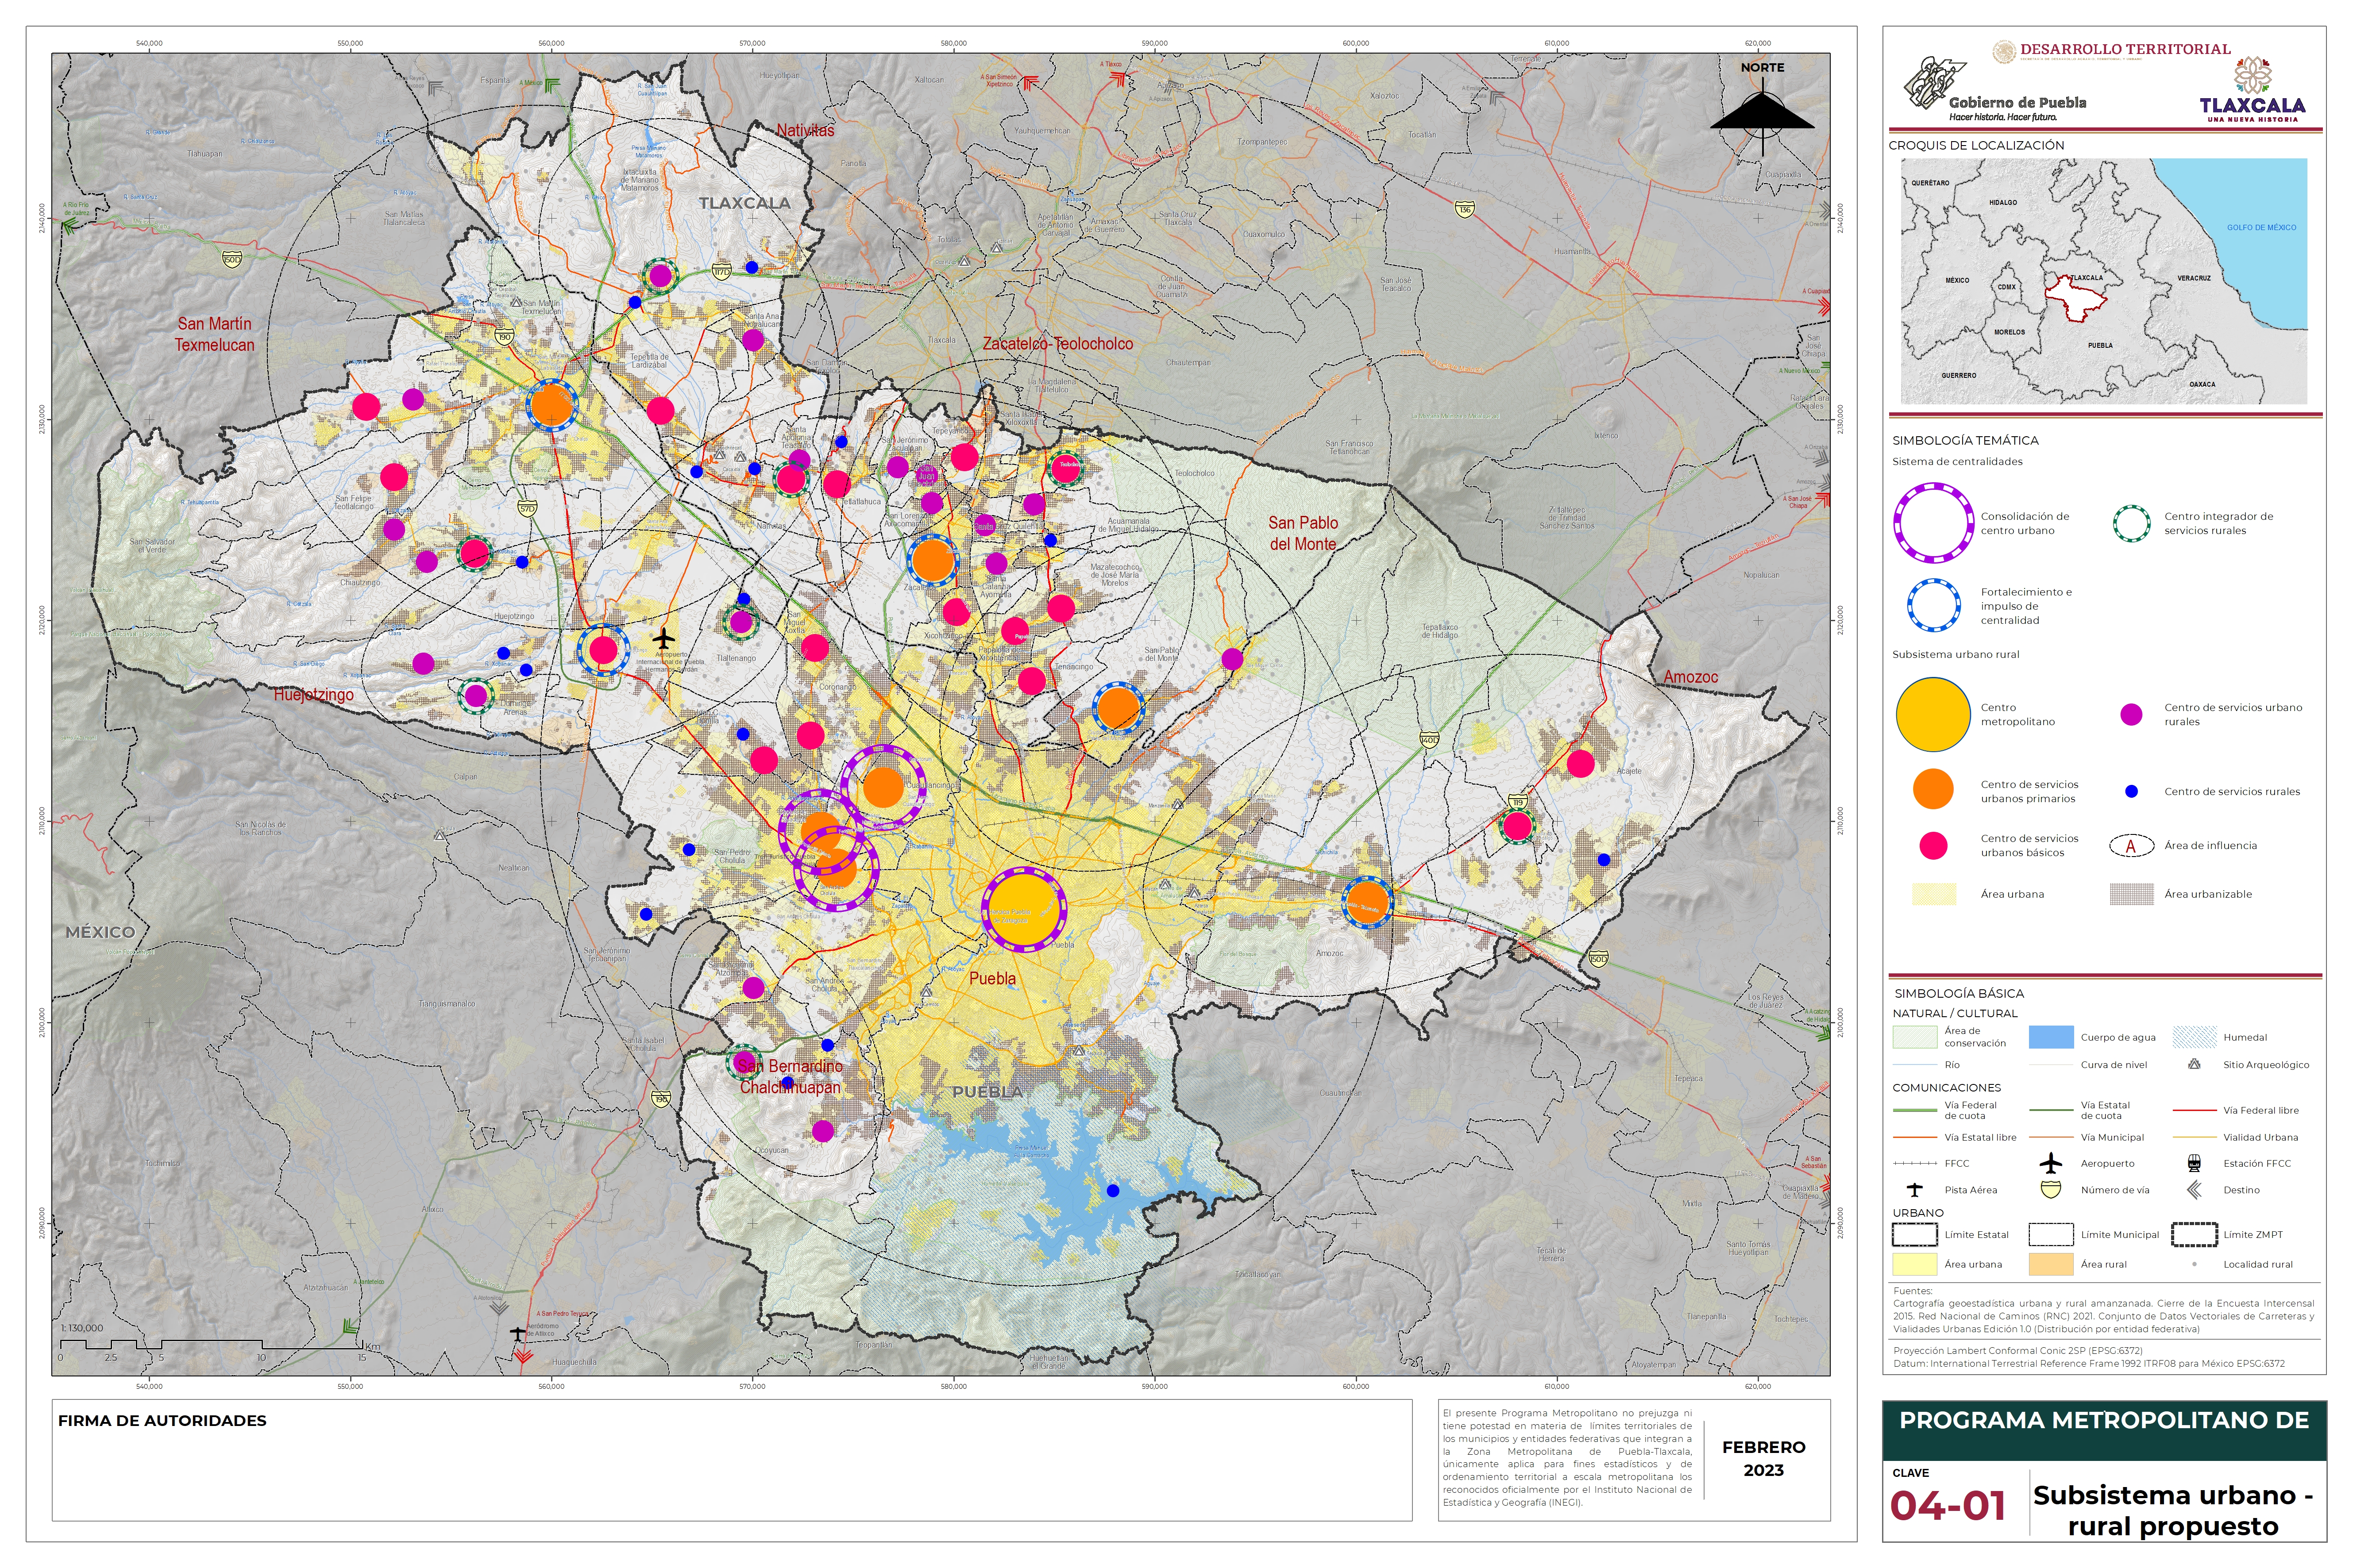Viewport: 2353px width, 1568px height.
Task: Select the red Nativitas label on the map
Action: tap(805, 130)
